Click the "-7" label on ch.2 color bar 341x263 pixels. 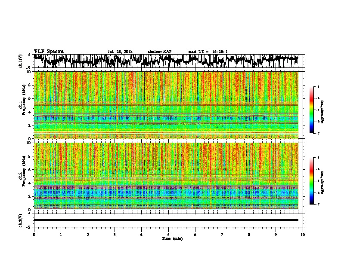pos(317,204)
